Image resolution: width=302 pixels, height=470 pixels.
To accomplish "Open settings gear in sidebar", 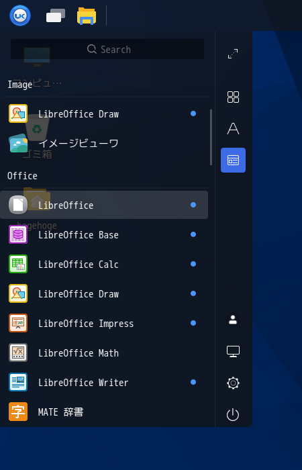I will [x=233, y=383].
